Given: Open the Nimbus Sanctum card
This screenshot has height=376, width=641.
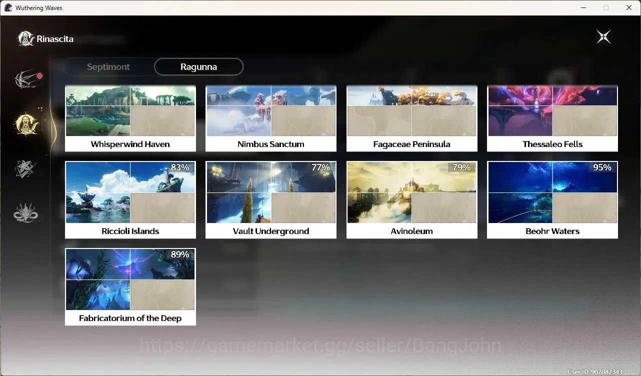Looking at the screenshot, I should click(271, 118).
